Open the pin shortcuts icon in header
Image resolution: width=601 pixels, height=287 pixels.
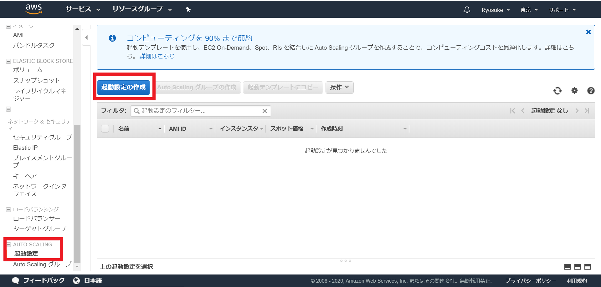click(188, 9)
